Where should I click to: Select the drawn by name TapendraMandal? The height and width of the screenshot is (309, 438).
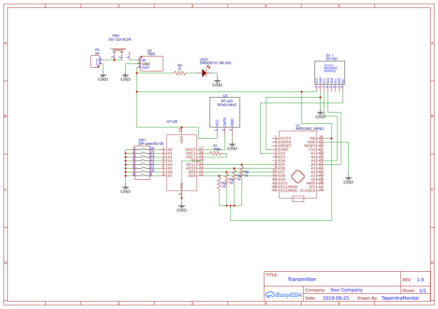coord(399,298)
